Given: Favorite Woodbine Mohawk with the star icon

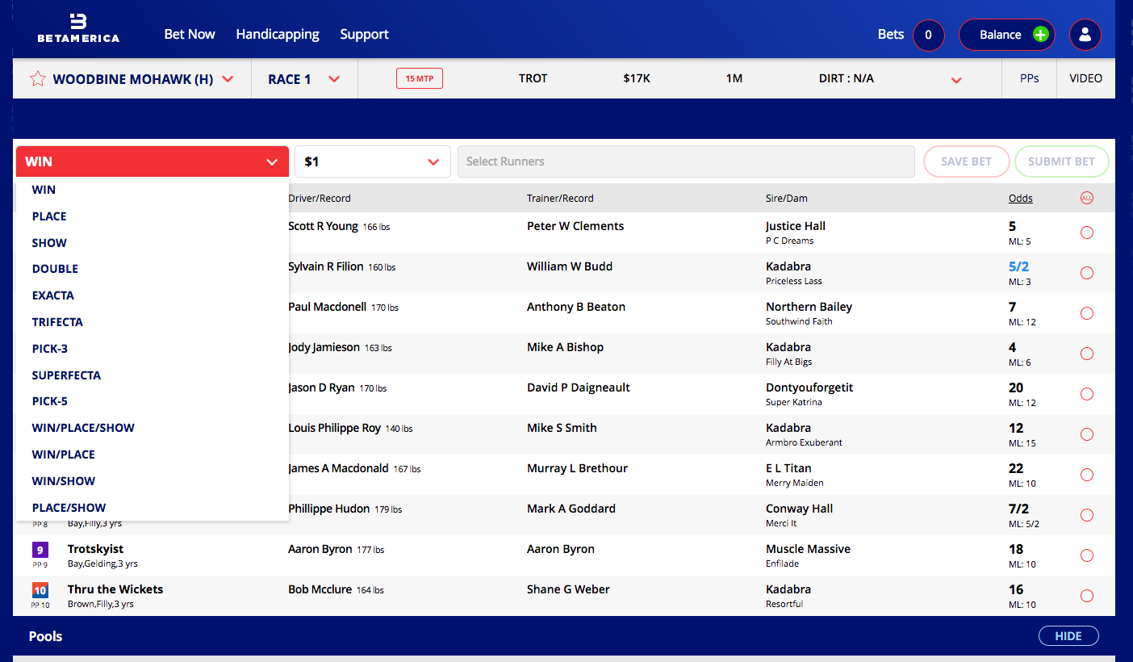Looking at the screenshot, I should click(x=37, y=79).
